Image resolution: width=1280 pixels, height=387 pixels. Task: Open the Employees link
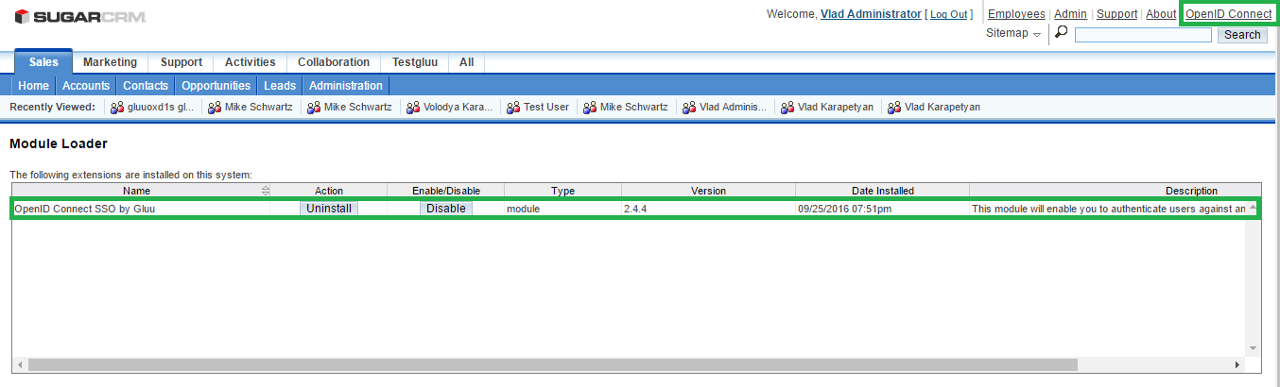(1016, 14)
